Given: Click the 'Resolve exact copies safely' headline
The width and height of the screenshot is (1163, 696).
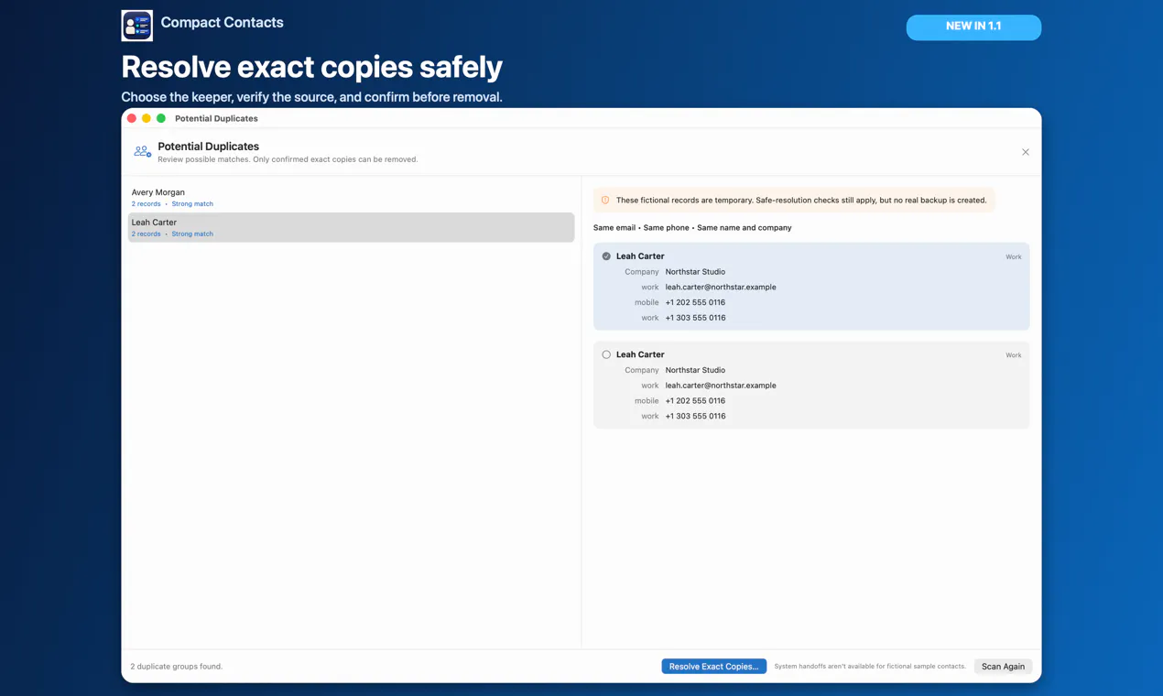Looking at the screenshot, I should coord(312,67).
